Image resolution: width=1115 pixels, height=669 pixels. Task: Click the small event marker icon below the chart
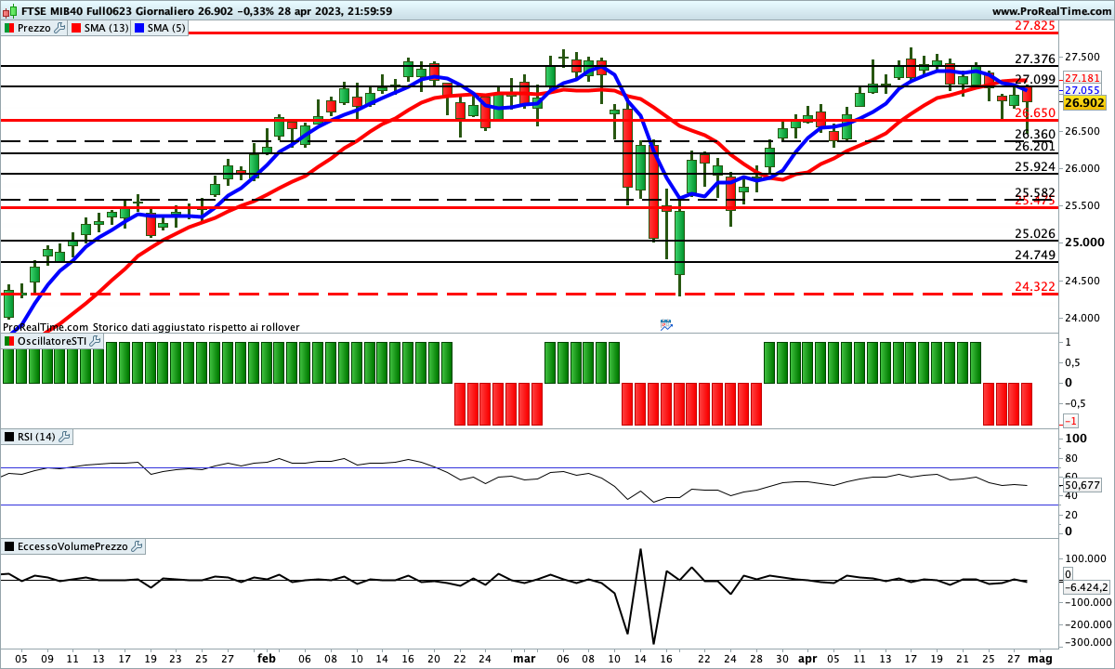click(666, 324)
